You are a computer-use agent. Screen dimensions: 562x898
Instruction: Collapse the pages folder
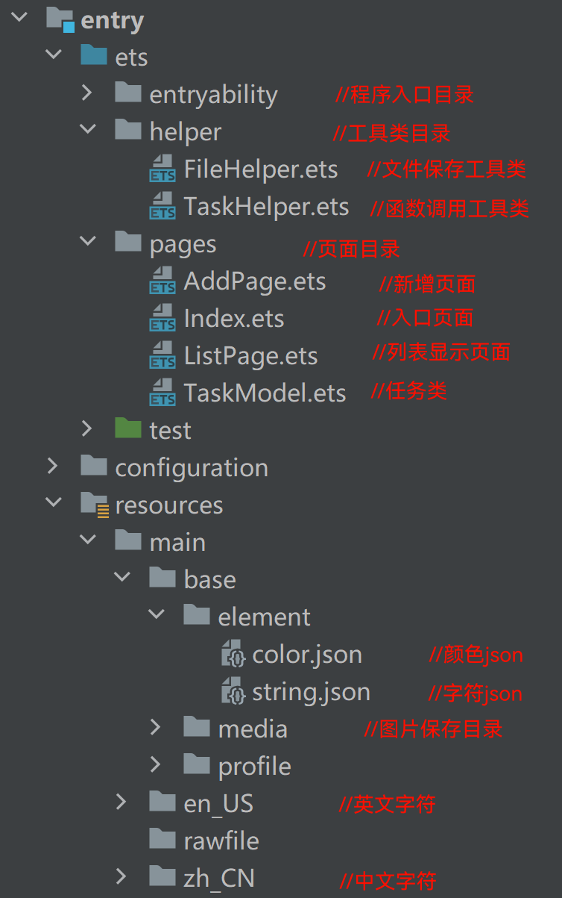[x=87, y=242]
